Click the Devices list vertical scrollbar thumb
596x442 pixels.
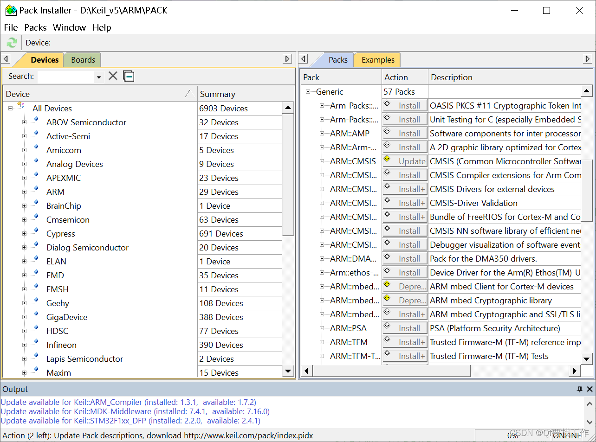tap(288, 174)
